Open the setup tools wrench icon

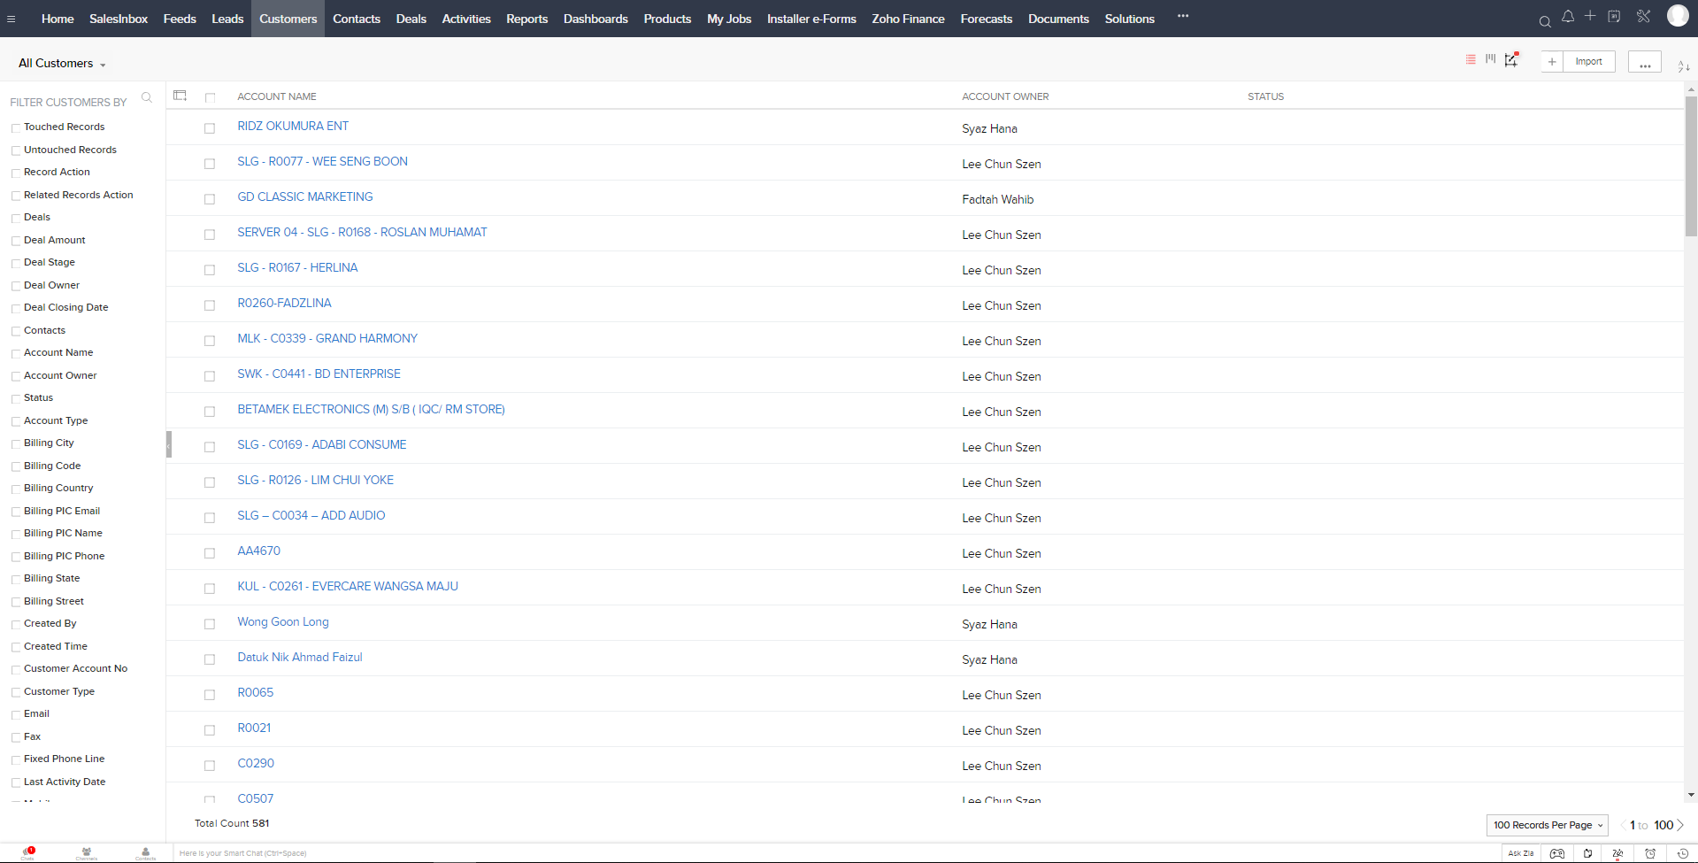1643,17
